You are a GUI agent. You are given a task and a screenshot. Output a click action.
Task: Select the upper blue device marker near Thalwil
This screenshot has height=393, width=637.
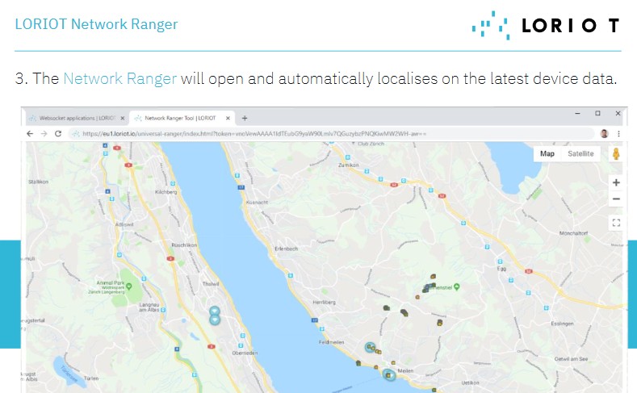(x=215, y=311)
